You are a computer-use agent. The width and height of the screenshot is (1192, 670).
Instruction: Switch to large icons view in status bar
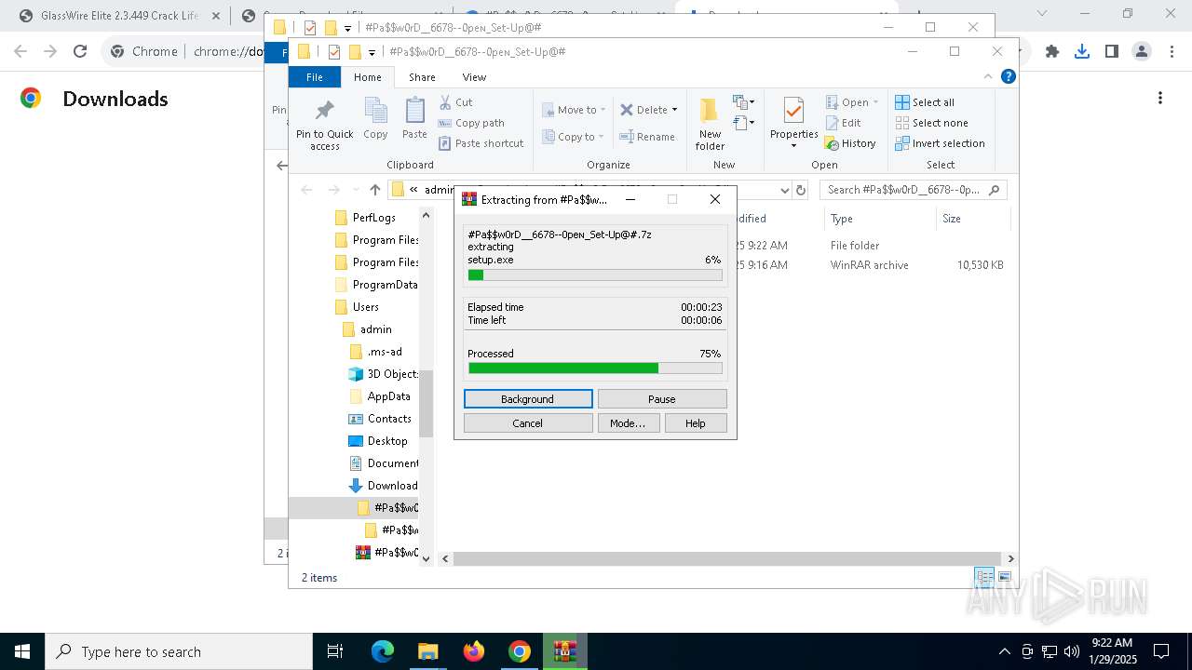click(1004, 577)
